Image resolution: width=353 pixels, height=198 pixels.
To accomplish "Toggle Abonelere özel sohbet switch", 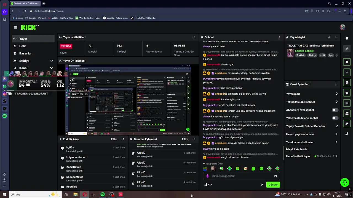I will [x=335, y=110].
